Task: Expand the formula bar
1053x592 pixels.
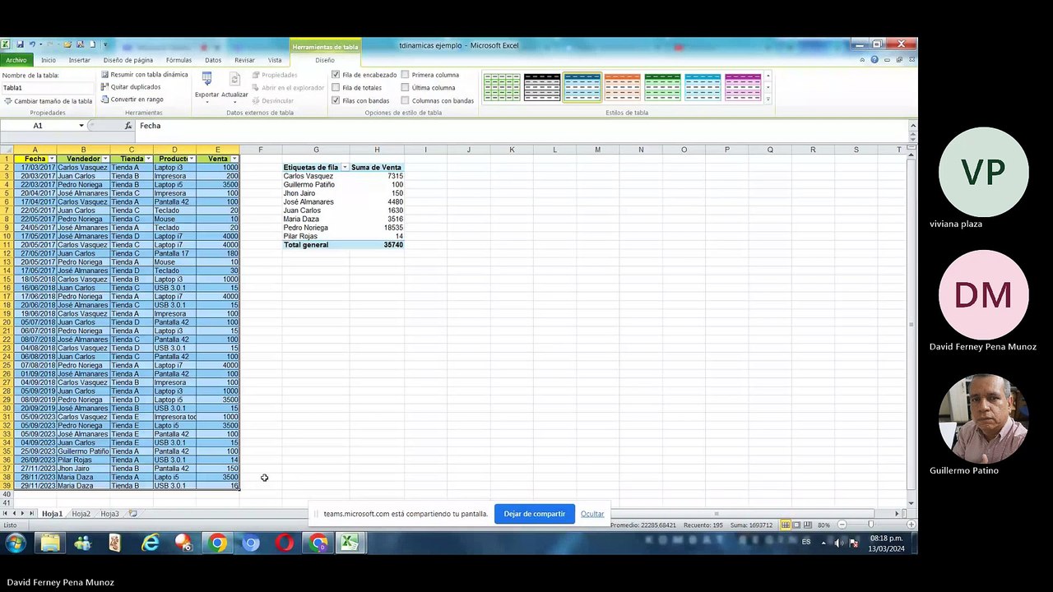Action: click(912, 126)
